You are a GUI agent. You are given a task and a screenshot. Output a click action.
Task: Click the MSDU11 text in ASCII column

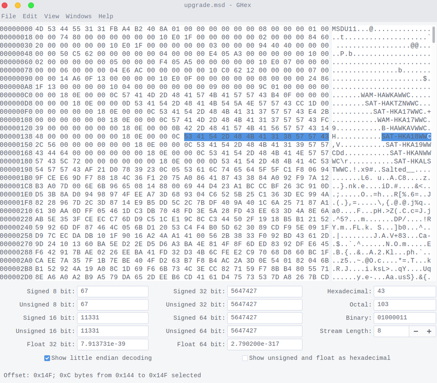point(344,29)
